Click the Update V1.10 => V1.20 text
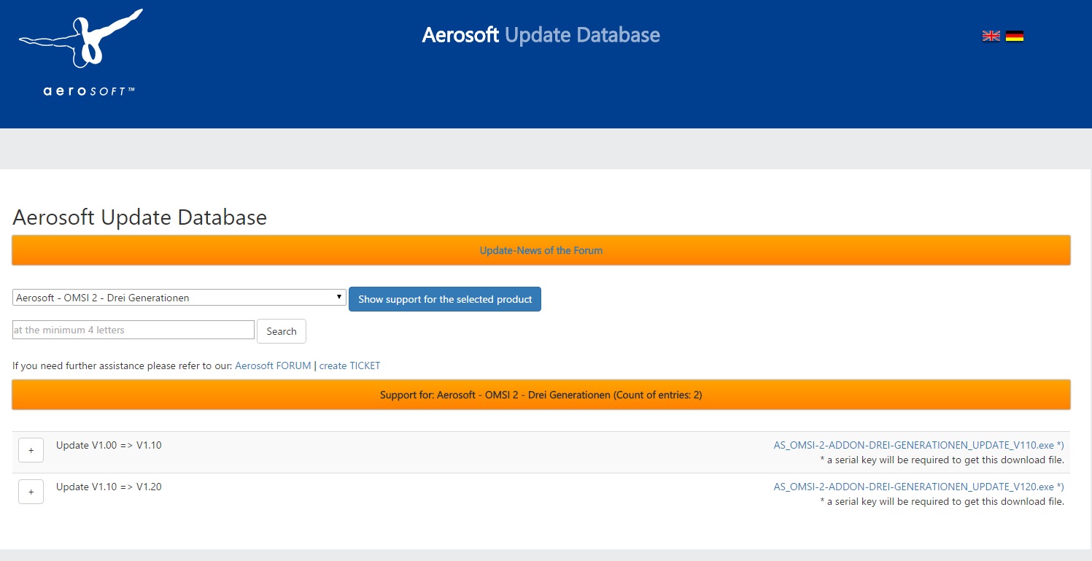The width and height of the screenshot is (1092, 561). [x=109, y=487]
